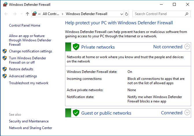194x136 pixels.
Task: Click the firewall icon in address bar
Action: pos(35,14)
